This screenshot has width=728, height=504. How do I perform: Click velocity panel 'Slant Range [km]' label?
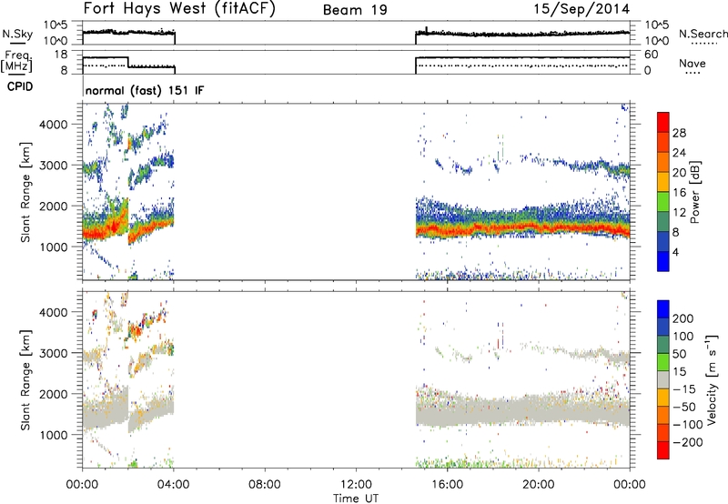pos(25,379)
